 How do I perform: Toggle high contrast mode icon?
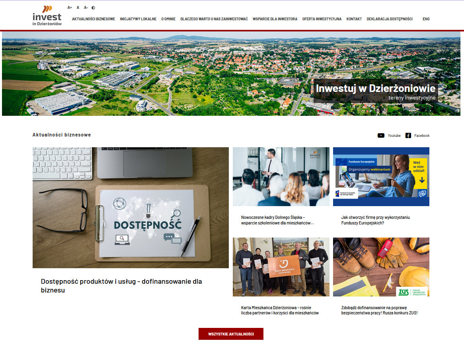[x=94, y=8]
